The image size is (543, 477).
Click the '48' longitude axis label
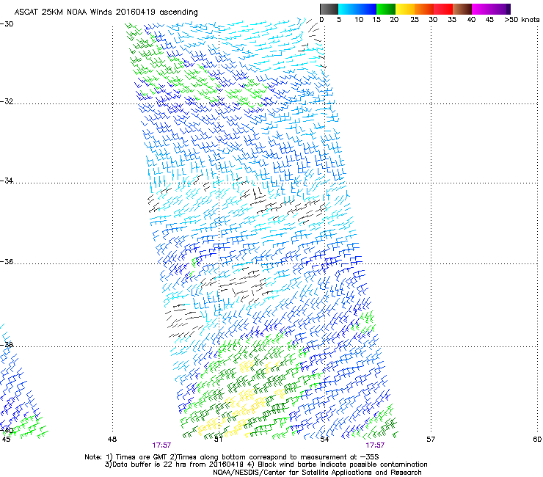[x=112, y=440]
